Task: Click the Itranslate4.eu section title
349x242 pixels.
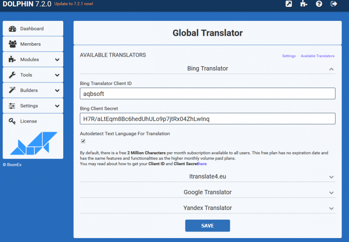Action: [x=208, y=177]
